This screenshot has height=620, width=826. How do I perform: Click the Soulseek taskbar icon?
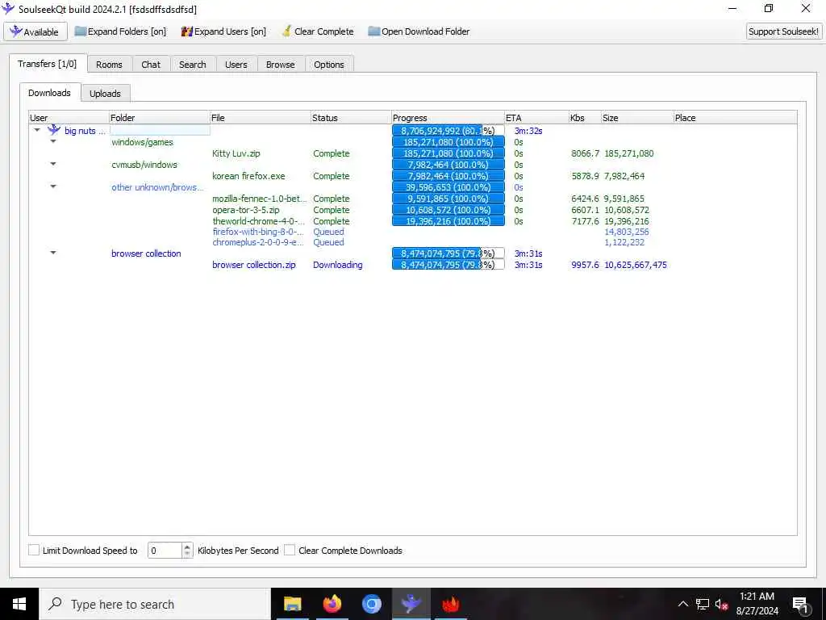point(411,604)
